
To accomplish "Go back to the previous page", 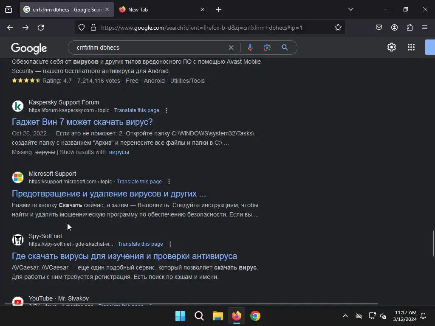I will 10,28.
